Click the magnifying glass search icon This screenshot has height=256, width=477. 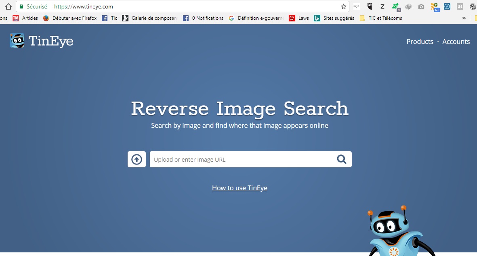[x=342, y=159]
